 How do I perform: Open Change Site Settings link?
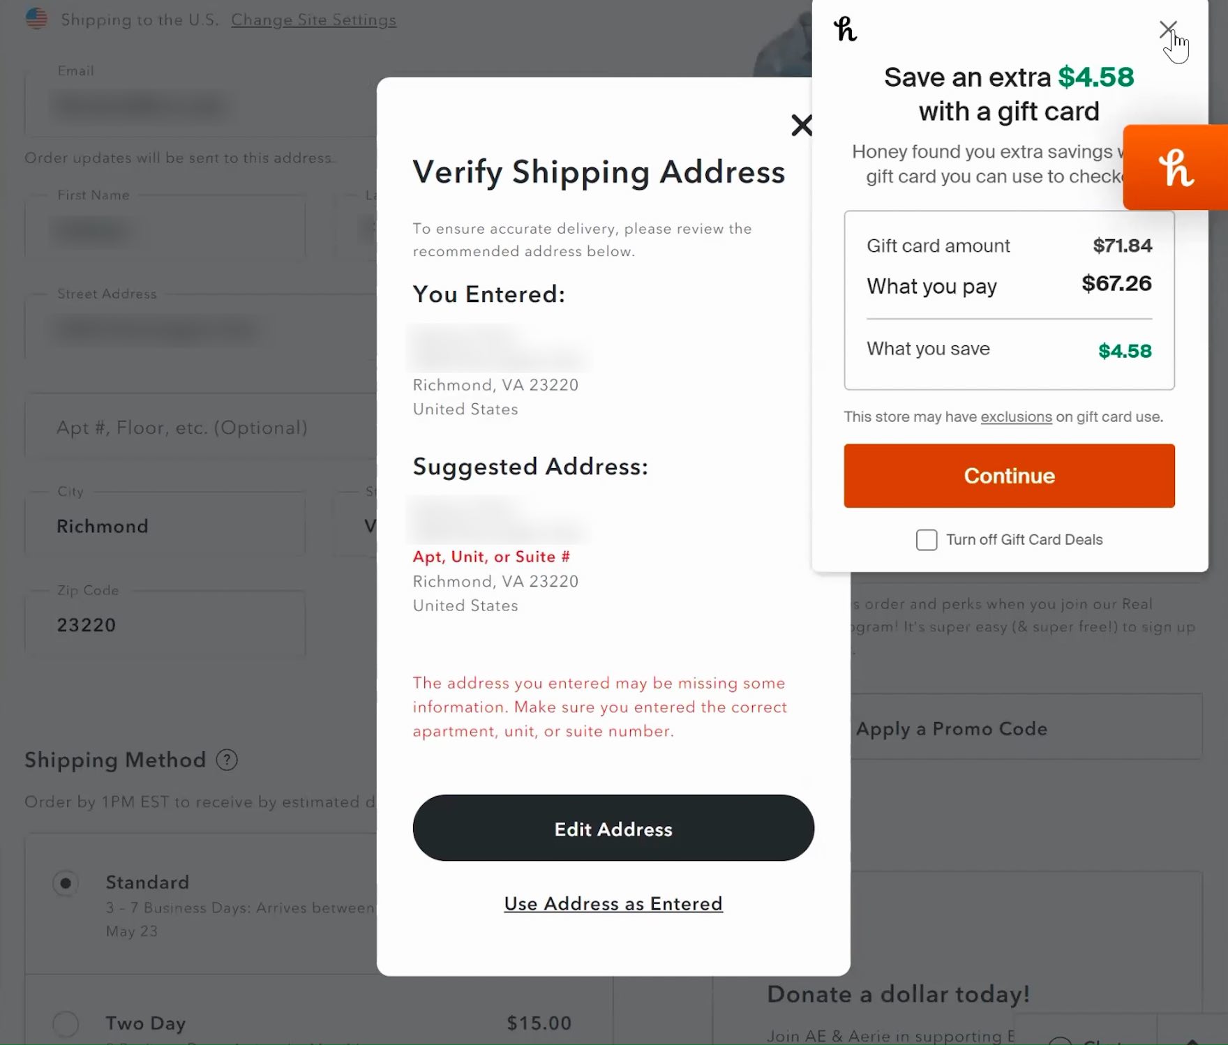[x=313, y=20]
